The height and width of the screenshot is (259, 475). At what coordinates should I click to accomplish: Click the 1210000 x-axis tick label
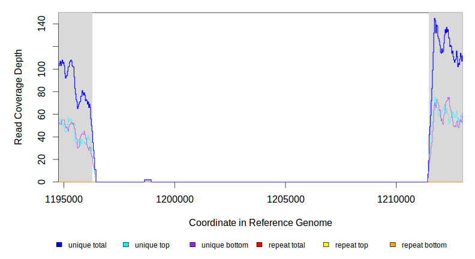click(x=396, y=197)
